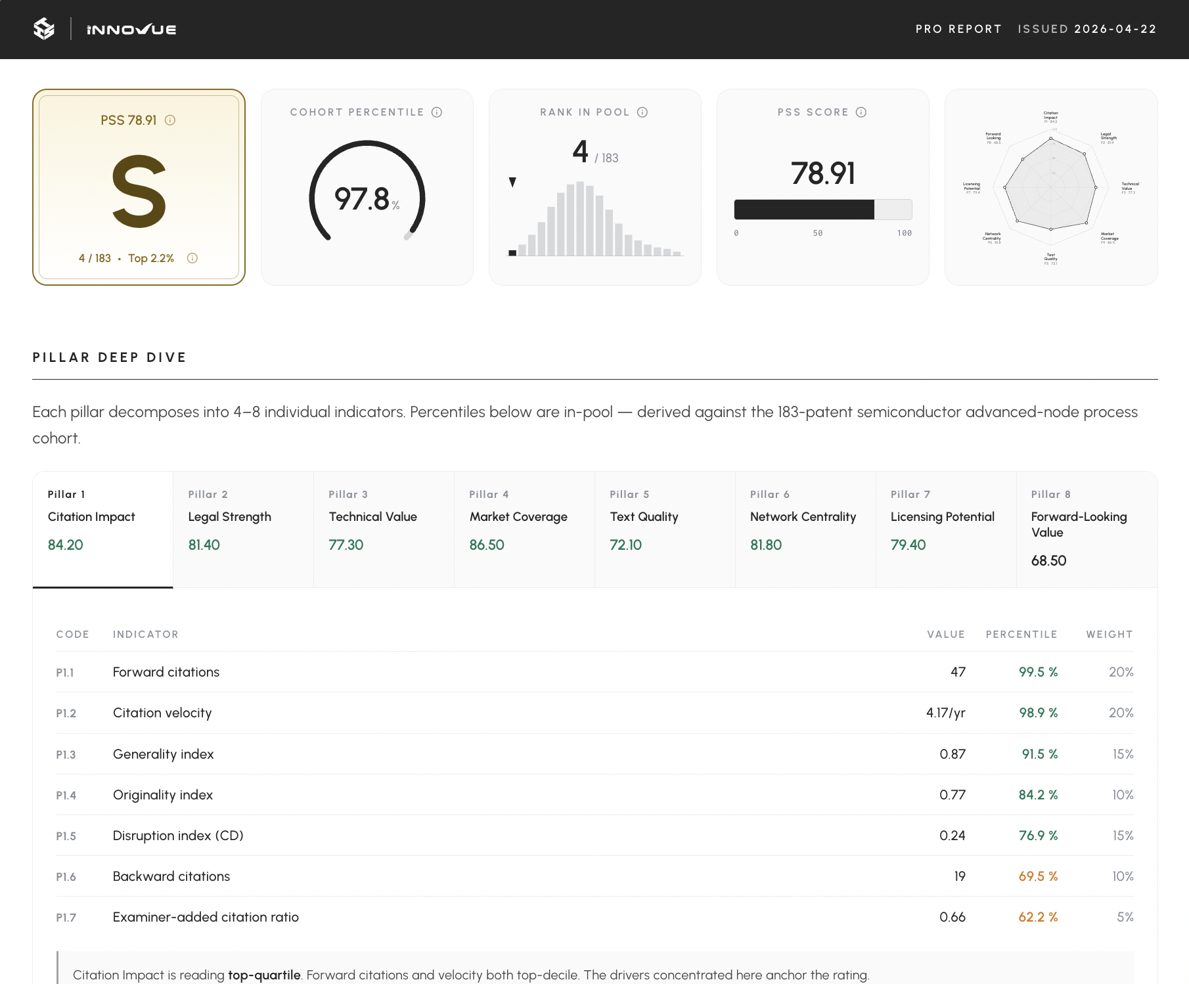The image size is (1189, 984).
Task: Select the Forward-Looking Value pillar tab
Action: 1087,529
